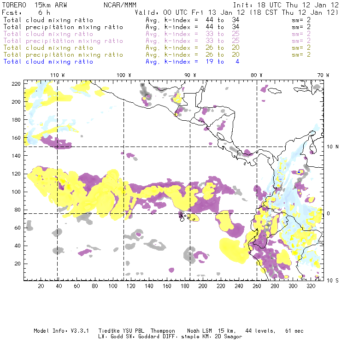Select the "90 W" longitude label
341x341 pixels.
(190, 75)
